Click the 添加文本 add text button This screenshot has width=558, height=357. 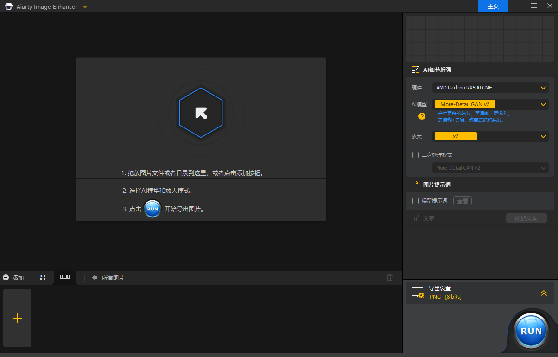[x=526, y=218]
